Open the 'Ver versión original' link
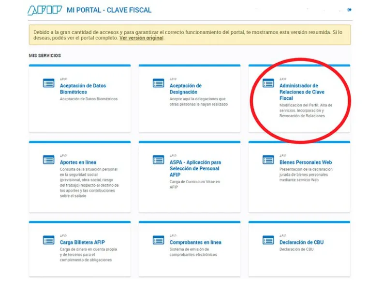Image resolution: width=382 pixels, height=286 pixels. 141,38
